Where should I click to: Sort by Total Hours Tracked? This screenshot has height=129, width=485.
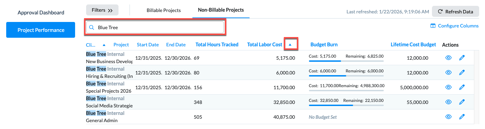pyautogui.click(x=217, y=45)
